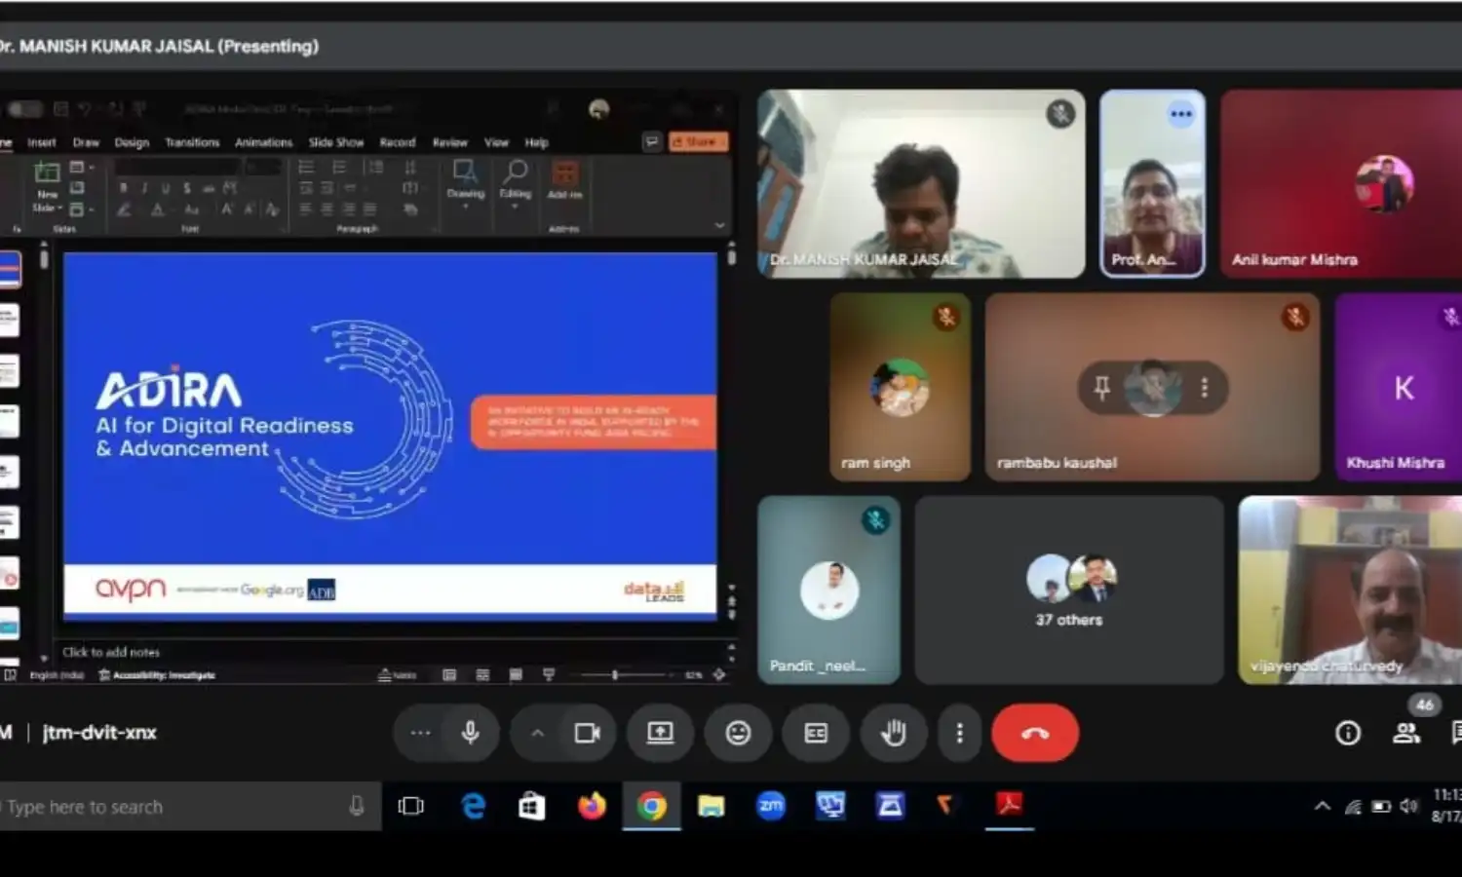Open the Zoom app from the taskbar
Viewport: 1462px width, 877px height.
click(x=771, y=806)
